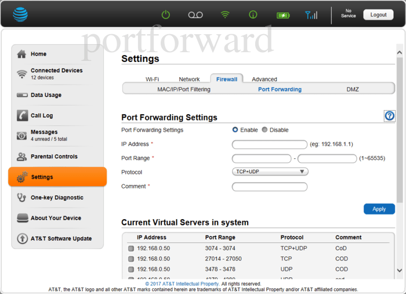This screenshot has height=294, width=406.
Task: Click the scrollbar up arrow
Action: pos(400,53)
